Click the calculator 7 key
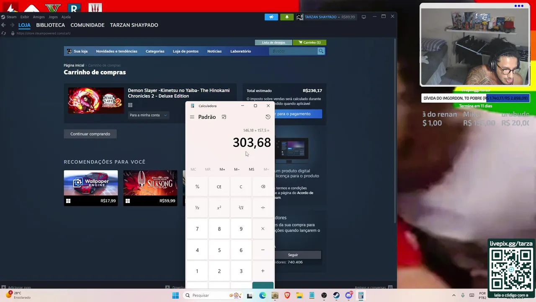This screenshot has height=302, width=536. pos(197,229)
